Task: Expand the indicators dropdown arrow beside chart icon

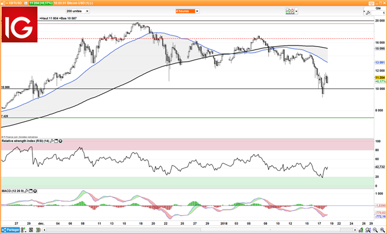Action: [296, 11]
